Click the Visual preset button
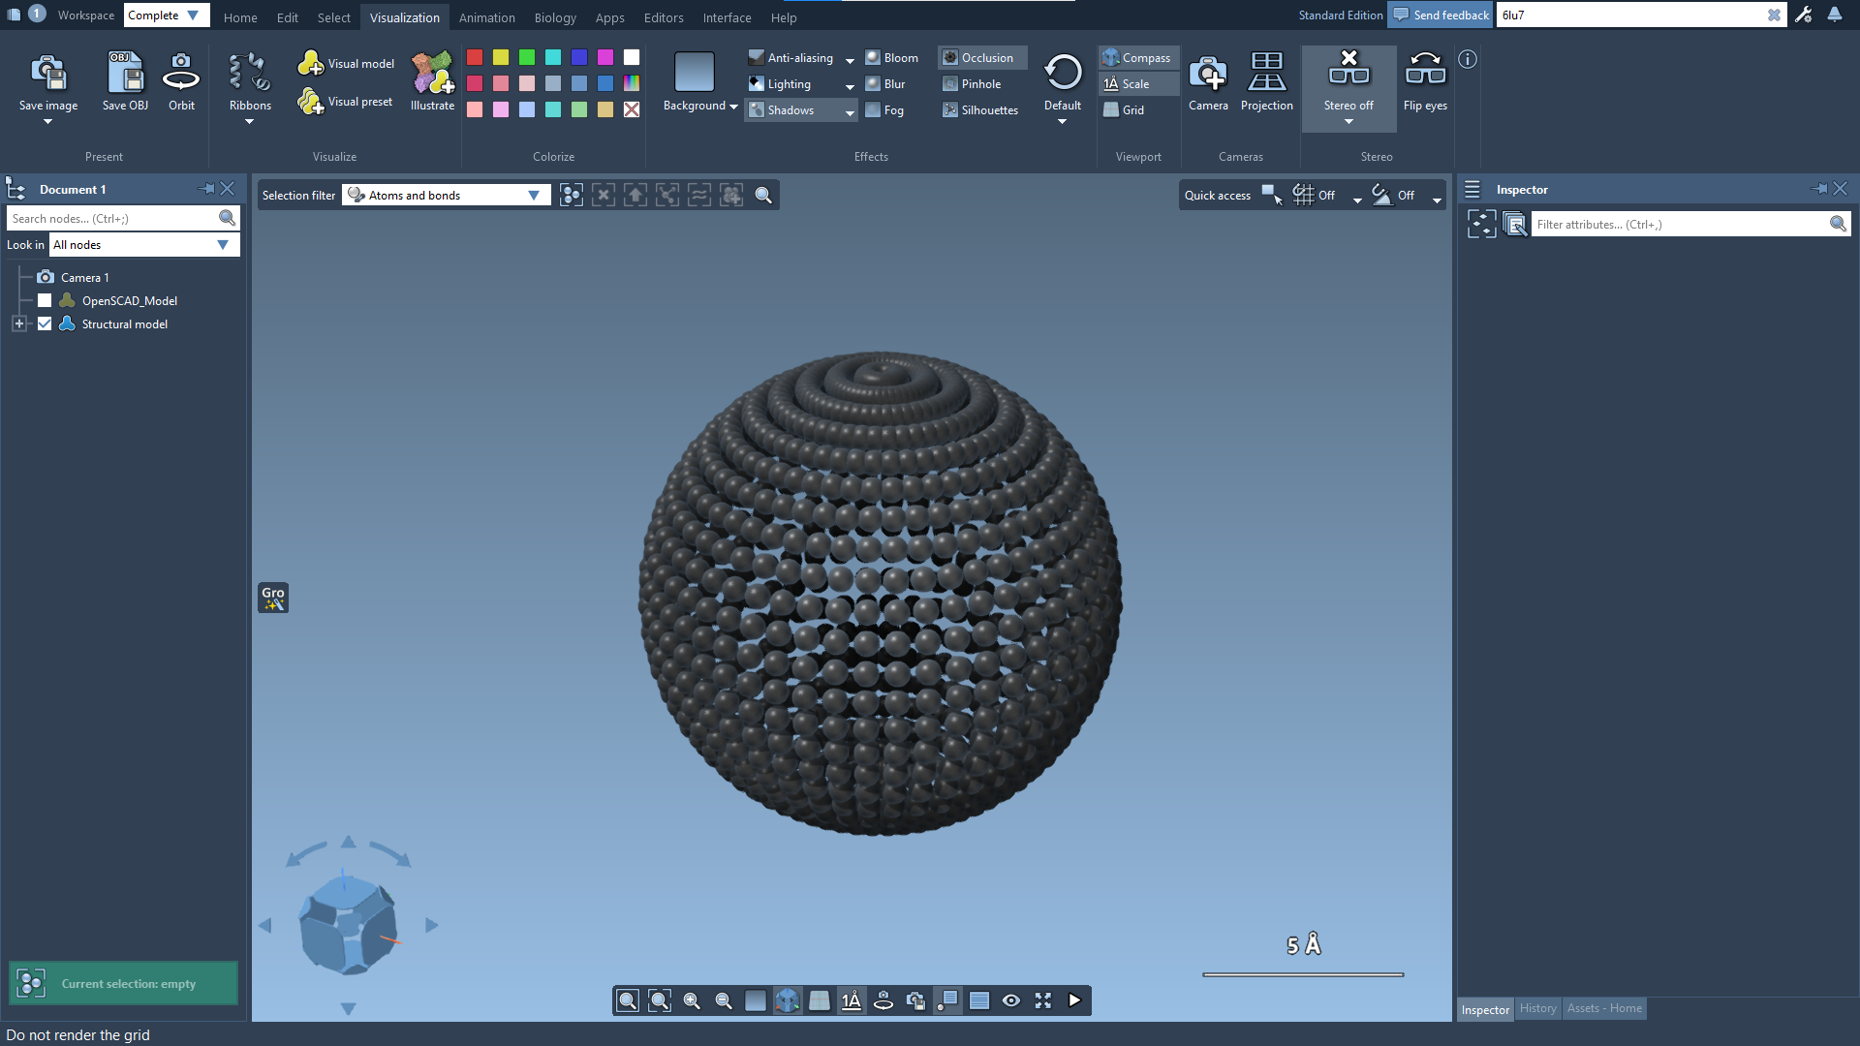 [x=346, y=101]
